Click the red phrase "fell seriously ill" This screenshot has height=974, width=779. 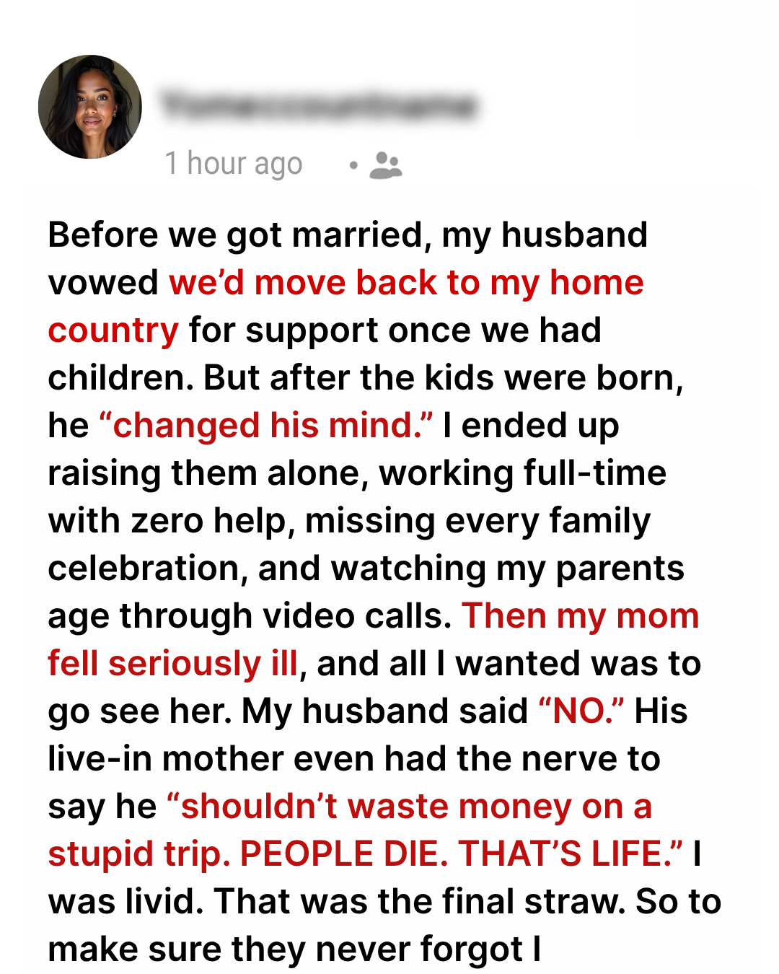173,664
